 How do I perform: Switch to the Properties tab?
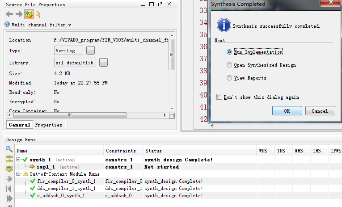48,125
